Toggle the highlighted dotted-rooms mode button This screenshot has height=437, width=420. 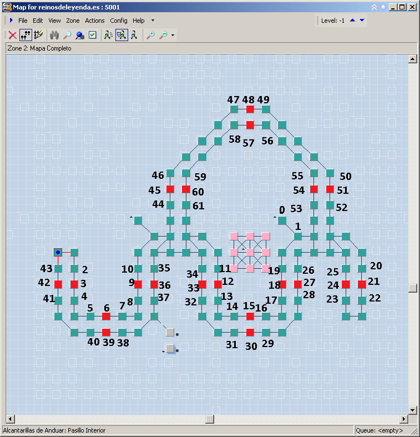pyautogui.click(x=26, y=35)
